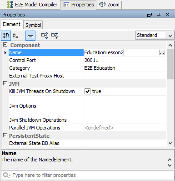This screenshot has height=181, width=175.
Task: Collapse the Component category
Action: (x=5, y=45)
